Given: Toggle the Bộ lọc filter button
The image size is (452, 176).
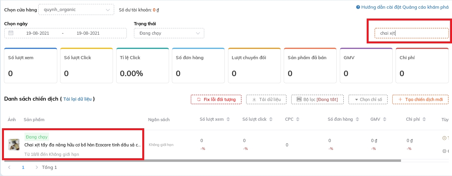Looking at the screenshot, I should click(x=317, y=99).
